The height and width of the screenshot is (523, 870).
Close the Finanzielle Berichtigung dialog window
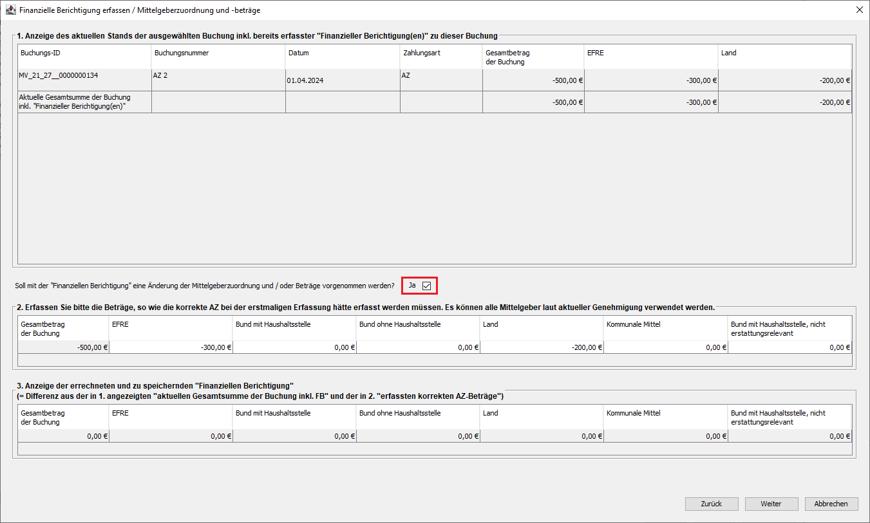859,10
